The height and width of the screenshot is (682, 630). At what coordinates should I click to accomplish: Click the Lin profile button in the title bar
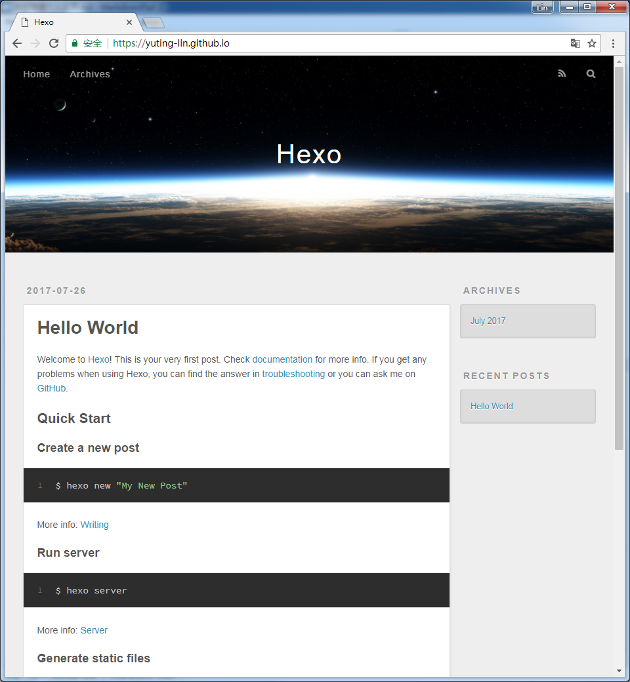542,7
